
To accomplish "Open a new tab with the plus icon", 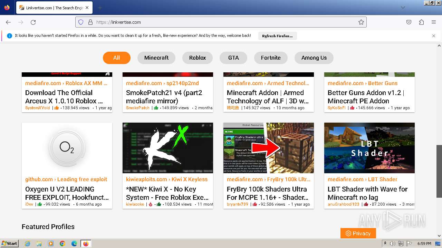I will click(100, 8).
